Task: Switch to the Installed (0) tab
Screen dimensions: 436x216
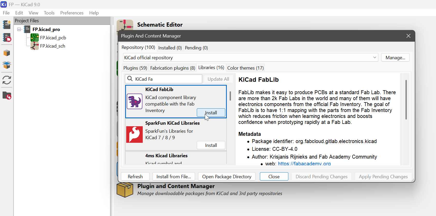Action: tap(170, 48)
